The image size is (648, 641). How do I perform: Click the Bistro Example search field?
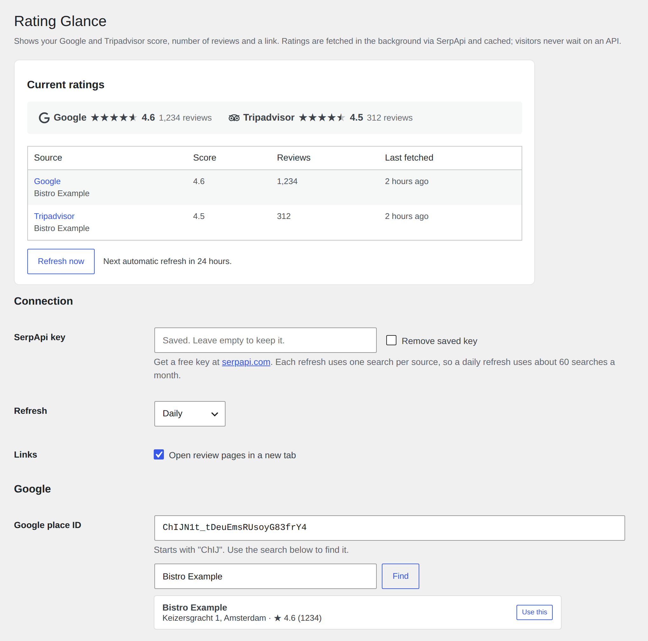(x=265, y=576)
